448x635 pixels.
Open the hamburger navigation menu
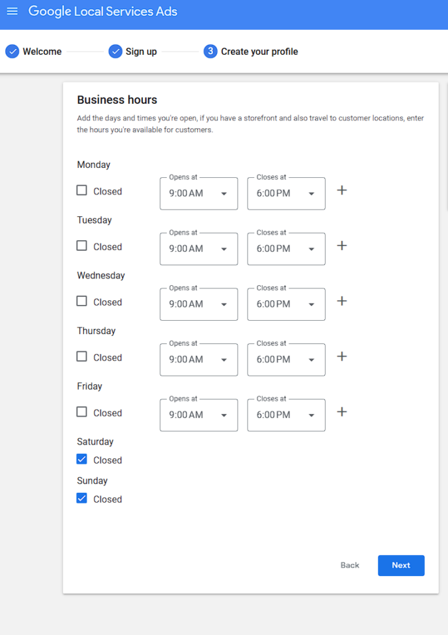point(12,11)
